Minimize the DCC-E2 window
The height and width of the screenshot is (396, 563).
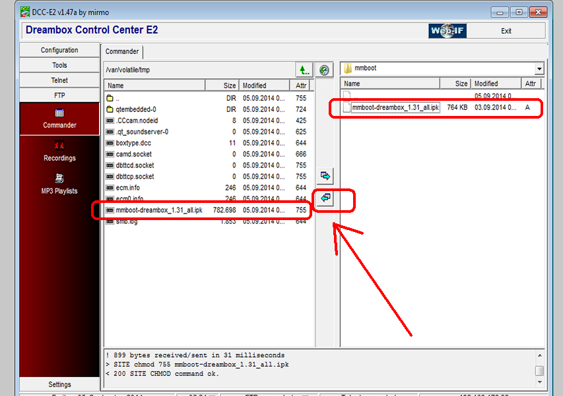coord(500,12)
